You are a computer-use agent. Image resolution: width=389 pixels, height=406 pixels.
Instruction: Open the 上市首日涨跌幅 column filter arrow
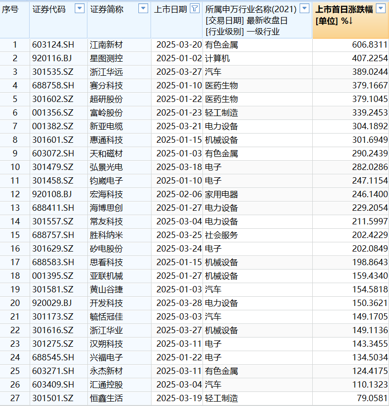click(x=382, y=9)
